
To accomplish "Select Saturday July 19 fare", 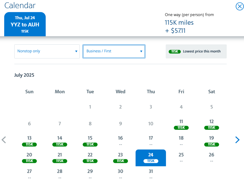I will pyautogui.click(x=211, y=141).
